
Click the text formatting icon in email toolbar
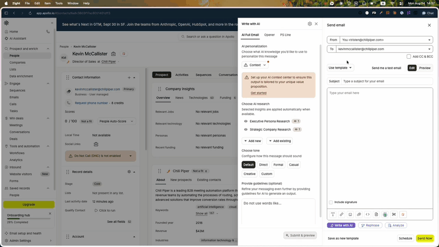[333, 215]
